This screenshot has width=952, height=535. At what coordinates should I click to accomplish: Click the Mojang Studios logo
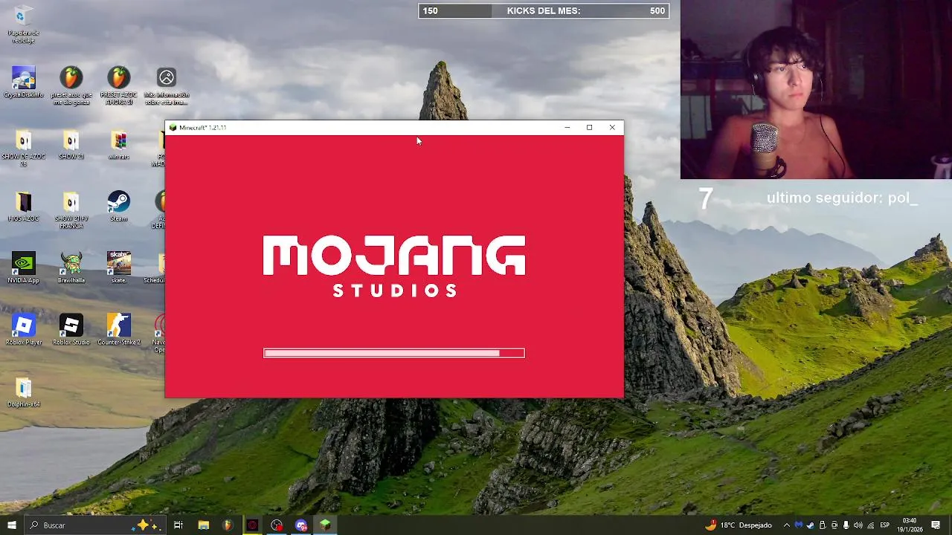coord(394,266)
